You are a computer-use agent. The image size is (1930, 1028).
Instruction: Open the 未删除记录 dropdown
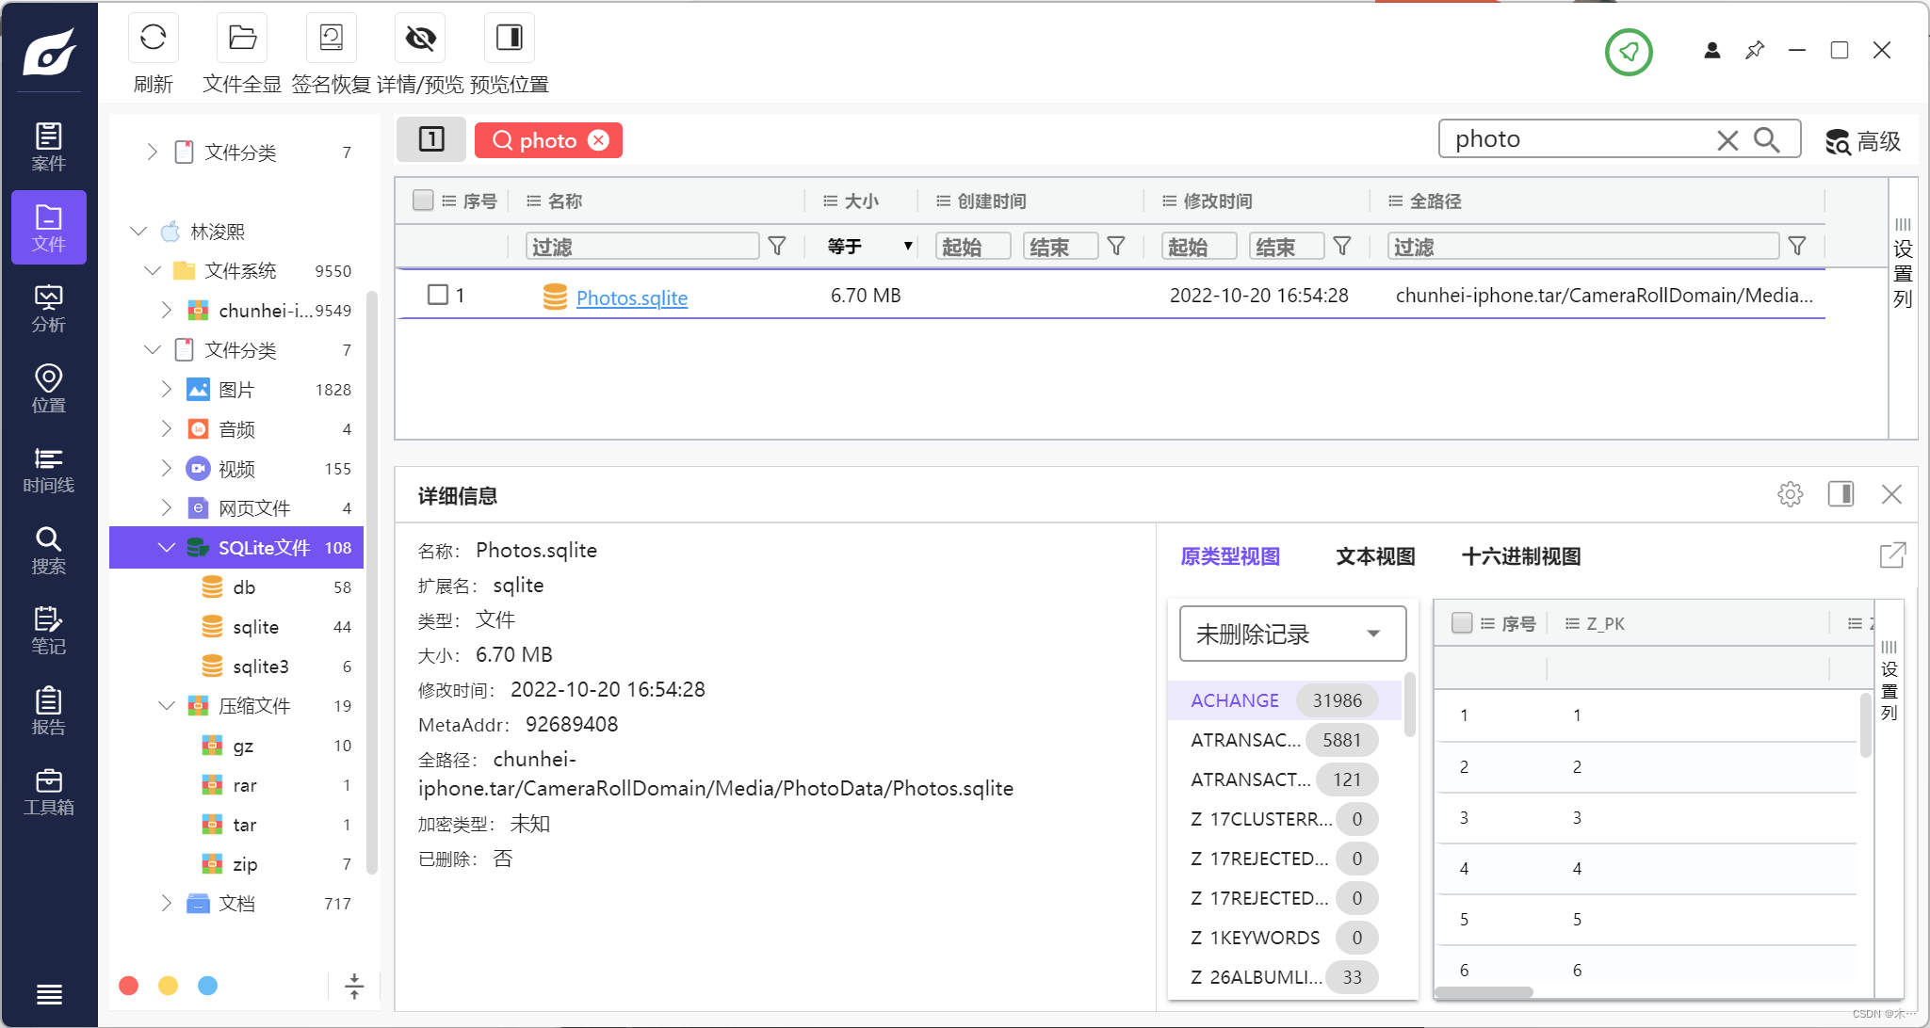pyautogui.click(x=1292, y=634)
